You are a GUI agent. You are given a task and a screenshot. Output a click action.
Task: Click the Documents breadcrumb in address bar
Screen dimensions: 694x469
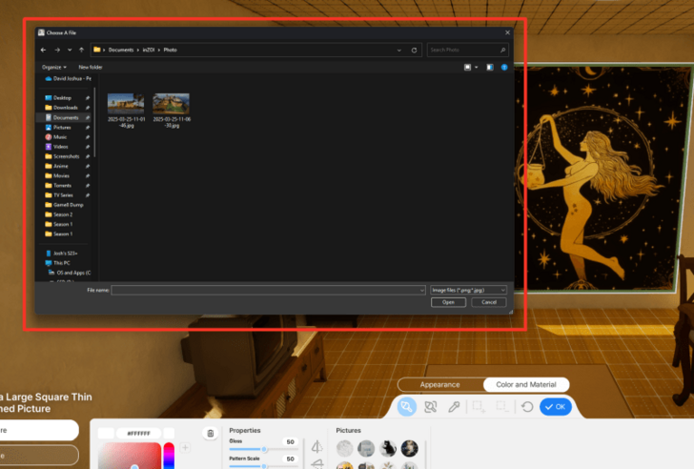click(x=121, y=50)
